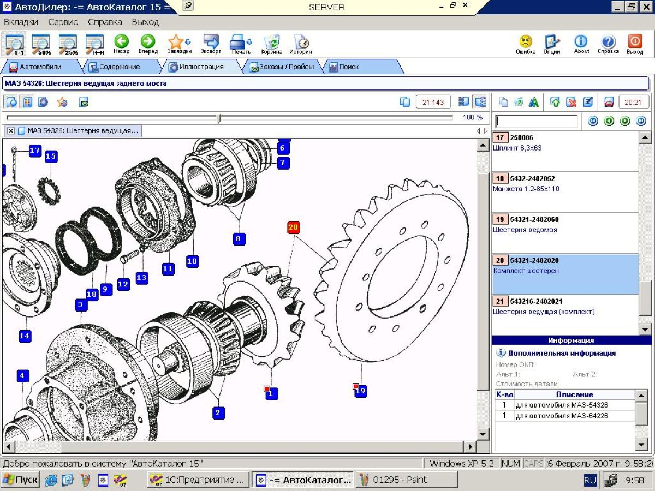Open the Выход menu in menu bar

click(145, 22)
